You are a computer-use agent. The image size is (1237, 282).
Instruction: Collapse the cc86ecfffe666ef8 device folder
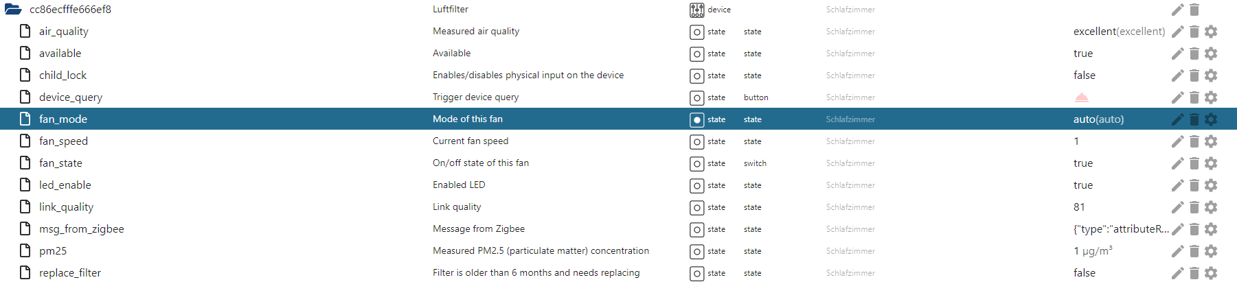coord(13,10)
